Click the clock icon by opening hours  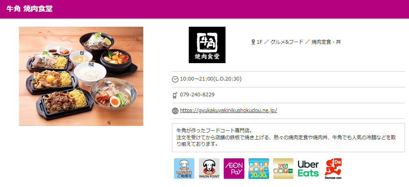coord(175,79)
